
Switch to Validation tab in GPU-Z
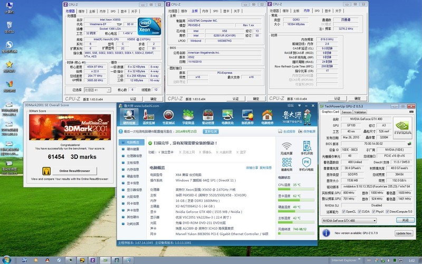pyautogui.click(x=360, y=112)
